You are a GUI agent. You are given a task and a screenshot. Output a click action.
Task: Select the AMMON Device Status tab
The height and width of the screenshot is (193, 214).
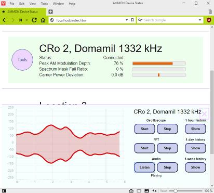[23, 11]
